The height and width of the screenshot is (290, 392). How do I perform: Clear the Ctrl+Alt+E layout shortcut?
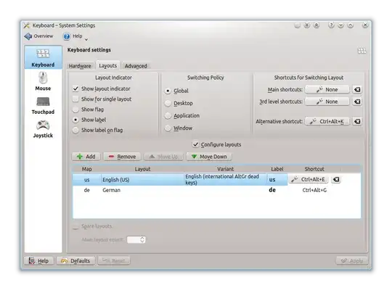tap(336, 179)
